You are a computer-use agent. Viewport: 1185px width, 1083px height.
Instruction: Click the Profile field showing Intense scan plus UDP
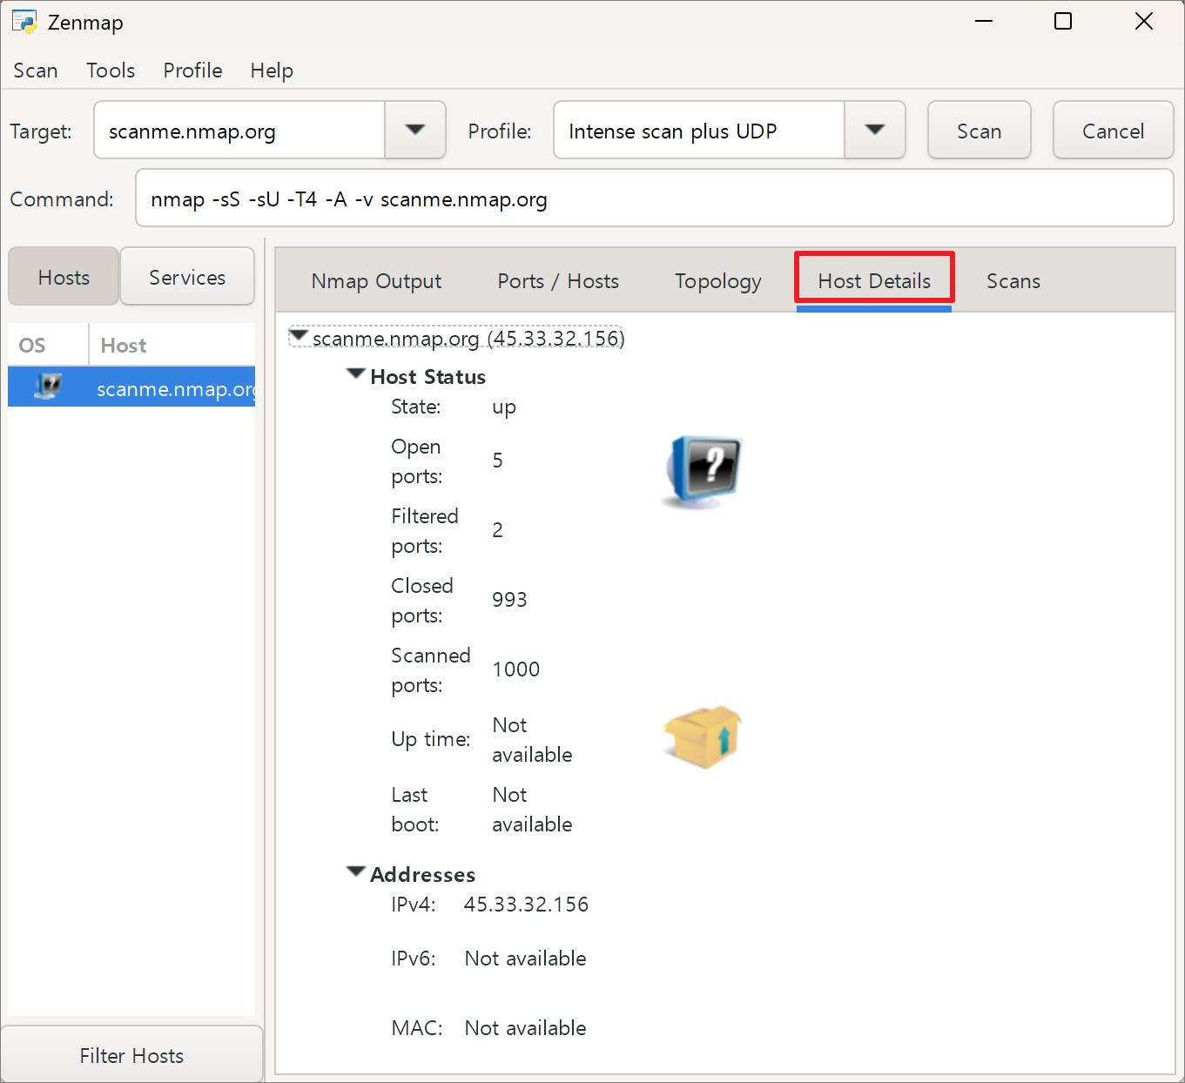click(699, 131)
